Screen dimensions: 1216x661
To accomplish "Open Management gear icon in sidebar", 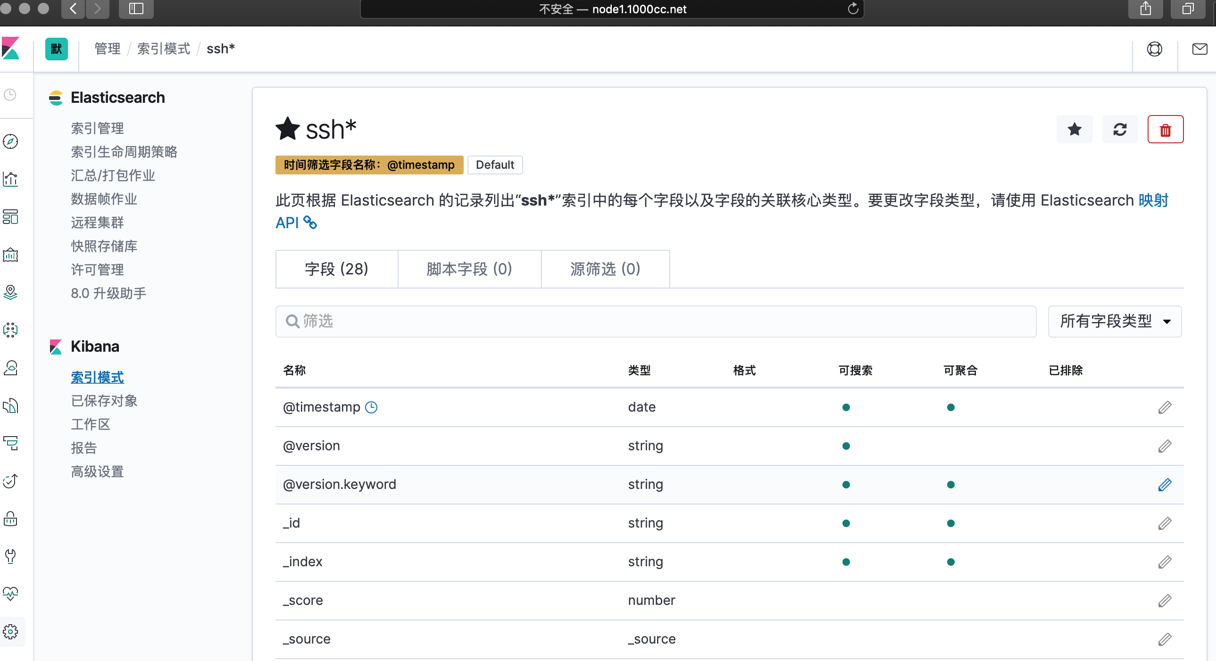I will 10,631.
